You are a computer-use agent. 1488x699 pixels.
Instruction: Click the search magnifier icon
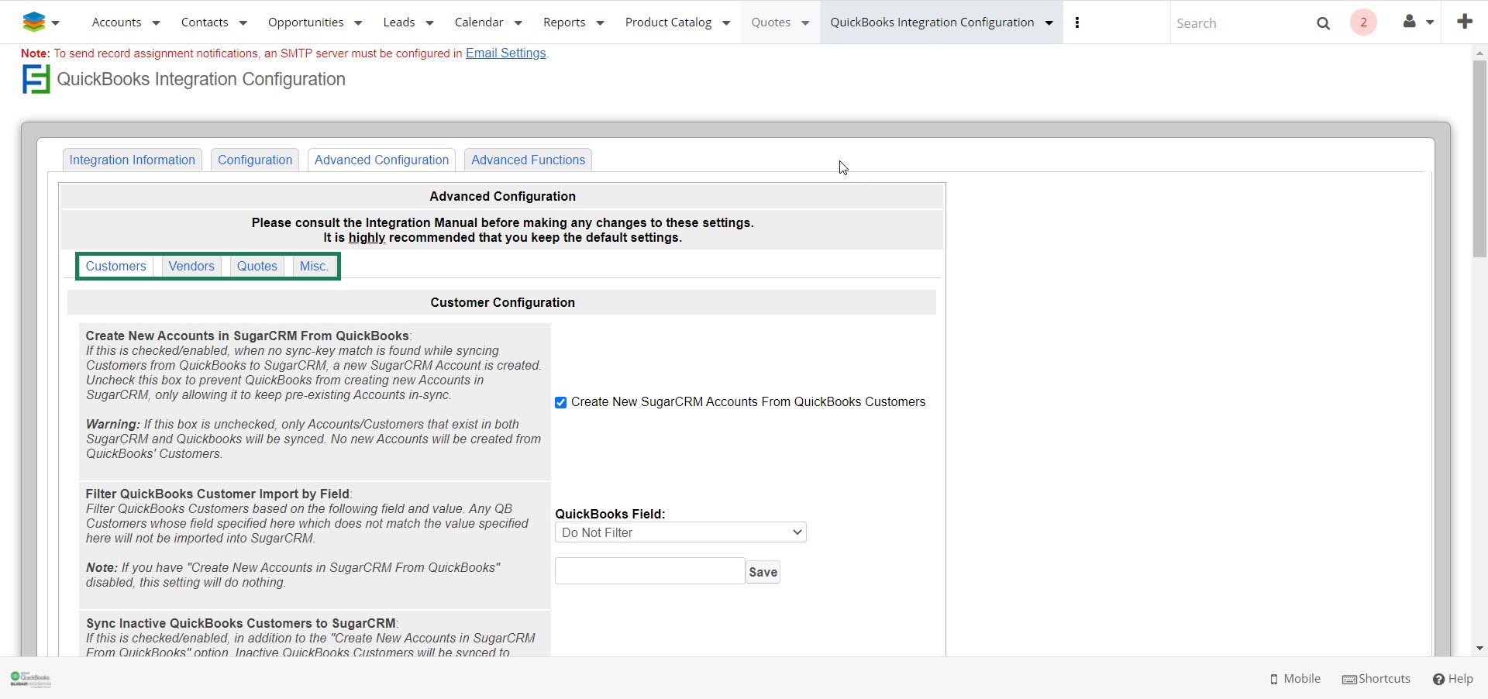click(x=1323, y=23)
